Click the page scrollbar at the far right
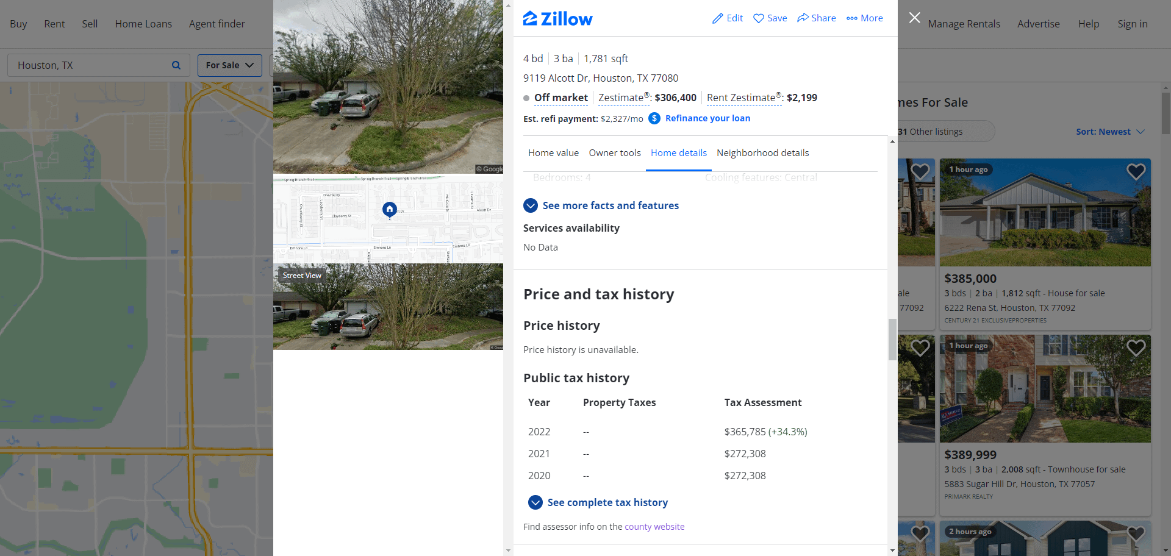1171x556 pixels. [x=1166, y=113]
